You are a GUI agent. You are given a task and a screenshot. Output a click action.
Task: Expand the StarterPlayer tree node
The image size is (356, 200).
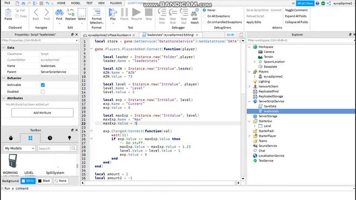(x=249, y=136)
